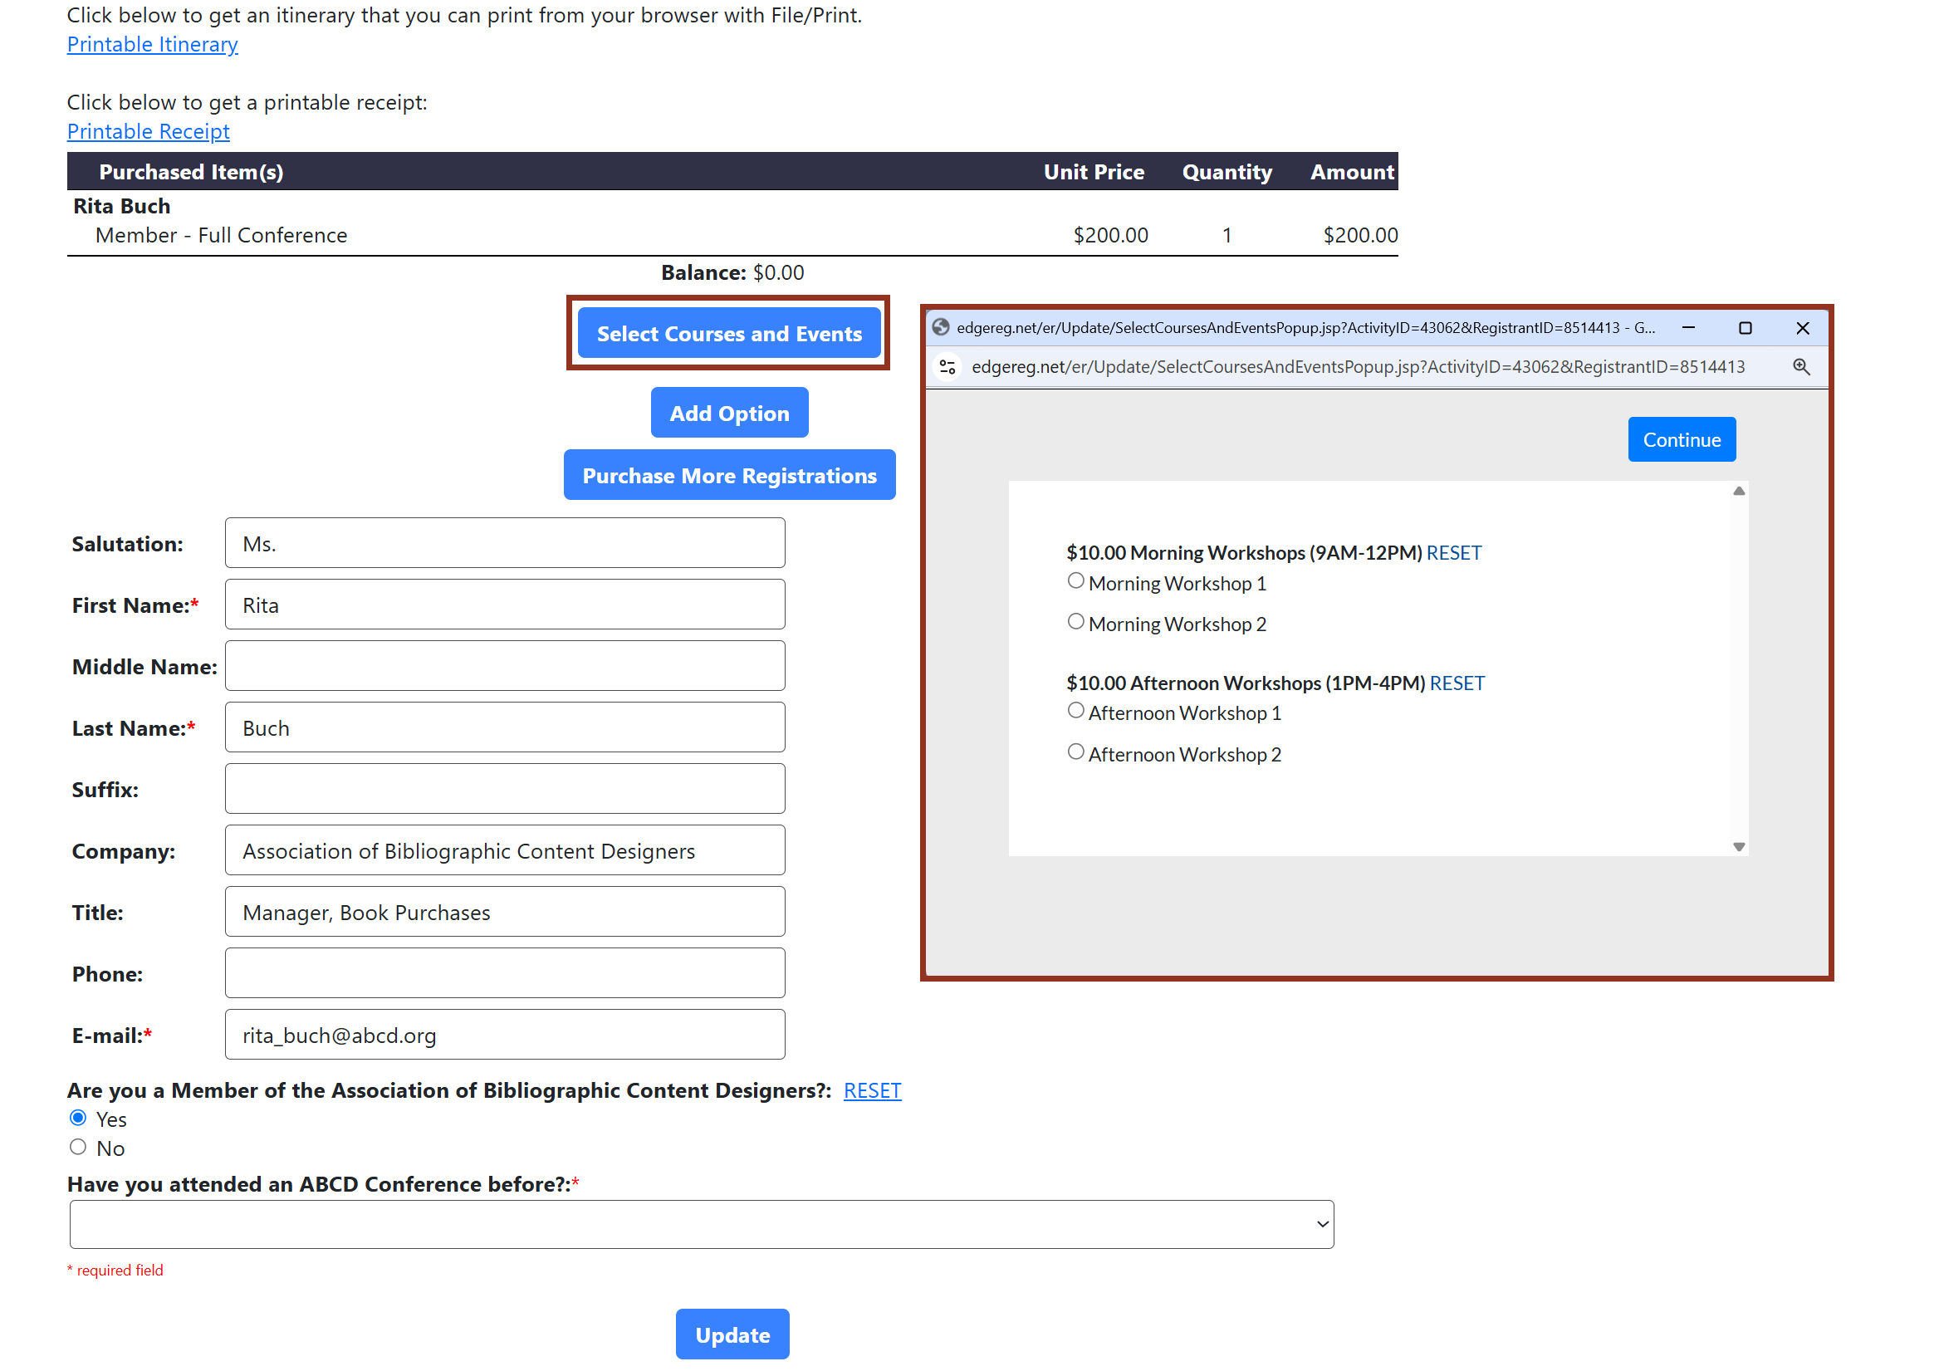Reset the Morning Workshops selection
Image resolution: width=1939 pixels, height=1371 pixels.
1453,552
